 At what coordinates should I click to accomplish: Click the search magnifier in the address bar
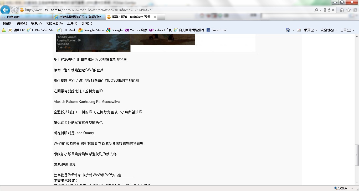(x=316, y=10)
